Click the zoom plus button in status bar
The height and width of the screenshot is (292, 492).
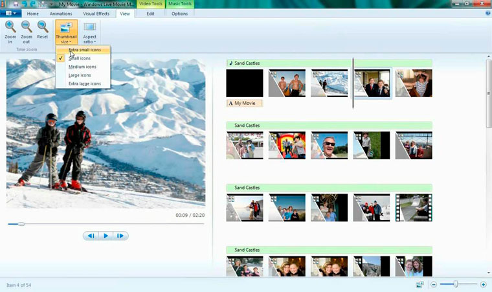tap(484, 285)
